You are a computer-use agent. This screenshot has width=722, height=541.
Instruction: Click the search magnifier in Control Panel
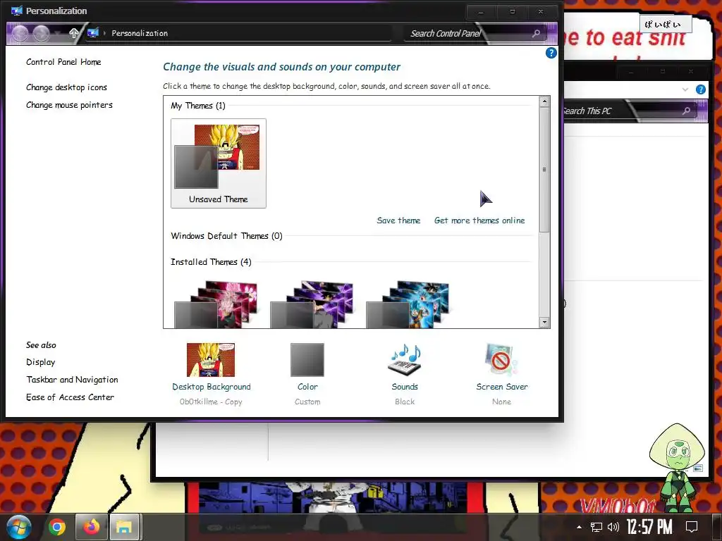click(x=536, y=33)
